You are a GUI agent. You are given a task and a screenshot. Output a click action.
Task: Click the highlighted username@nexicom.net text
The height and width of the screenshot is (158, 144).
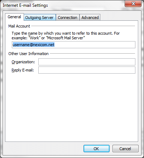click(x=33, y=45)
